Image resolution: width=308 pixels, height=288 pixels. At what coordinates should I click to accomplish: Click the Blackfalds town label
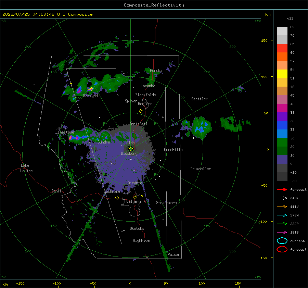pos(145,95)
